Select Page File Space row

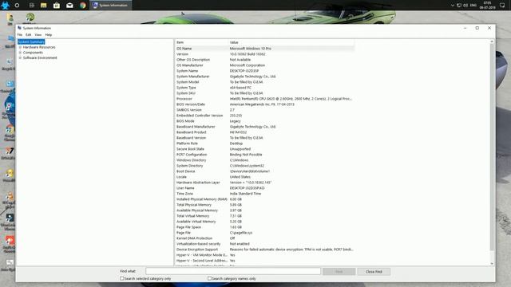pos(264,226)
